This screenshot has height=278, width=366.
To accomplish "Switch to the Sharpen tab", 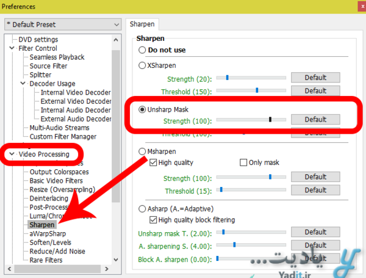I will 142,24.
